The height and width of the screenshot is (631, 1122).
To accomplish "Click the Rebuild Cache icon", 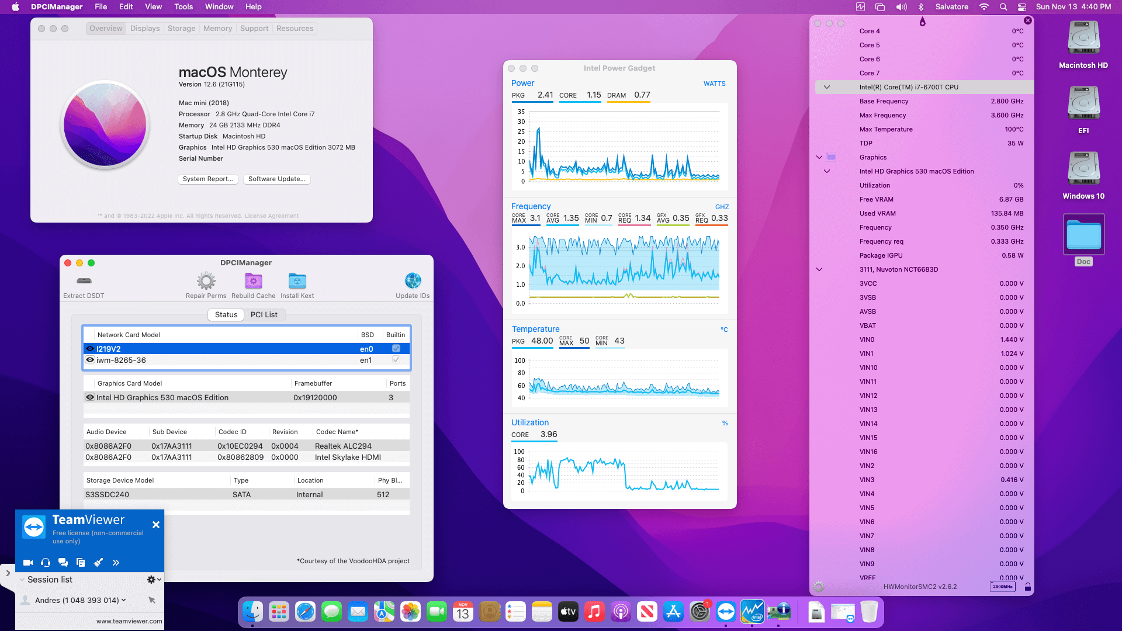I will [253, 281].
